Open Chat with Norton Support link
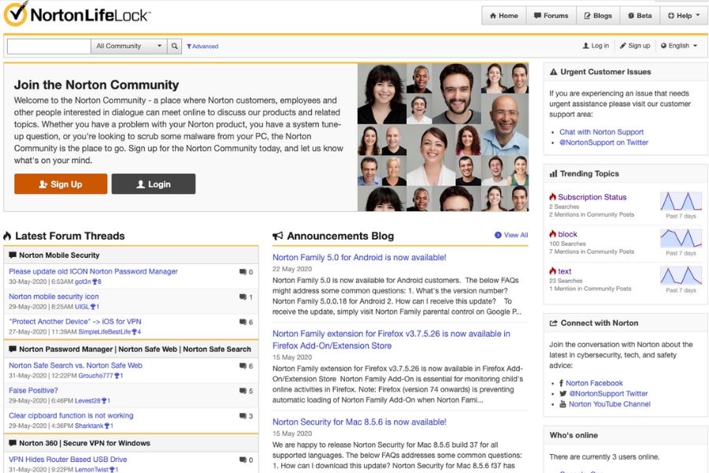The image size is (709, 473). click(x=601, y=132)
